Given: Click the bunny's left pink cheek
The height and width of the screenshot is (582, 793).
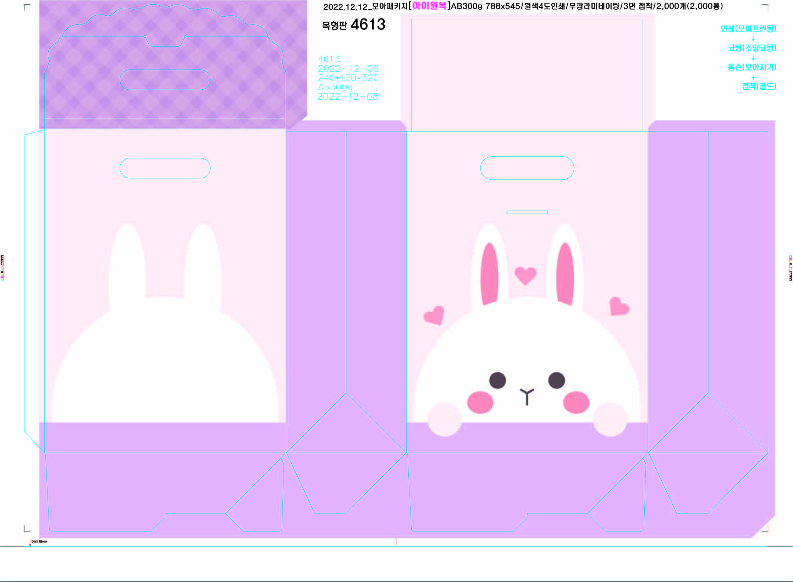Looking at the screenshot, I should click(x=480, y=402).
